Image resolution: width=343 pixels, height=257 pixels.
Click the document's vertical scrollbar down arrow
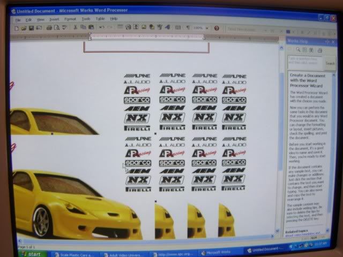(x=277, y=231)
